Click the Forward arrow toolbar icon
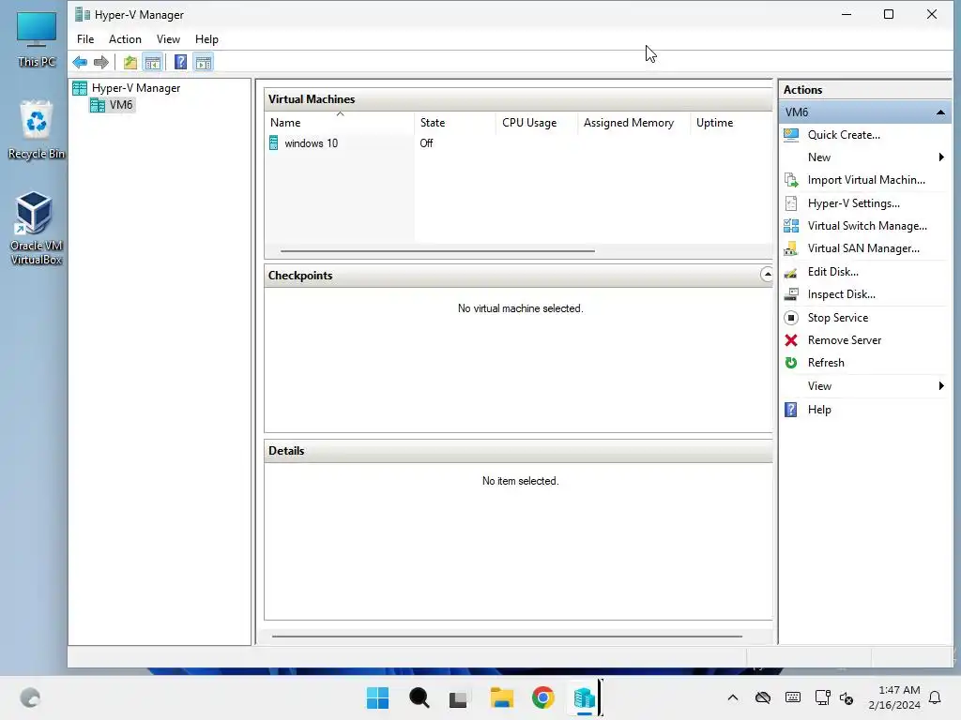The width and height of the screenshot is (961, 720). [x=101, y=62]
